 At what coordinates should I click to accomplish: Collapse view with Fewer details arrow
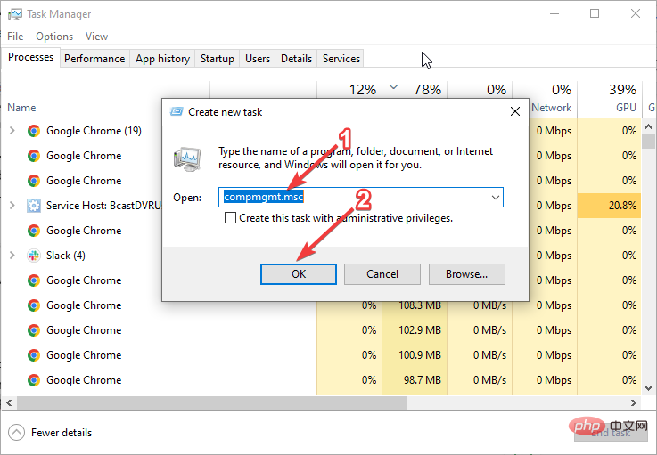pyautogui.click(x=16, y=433)
